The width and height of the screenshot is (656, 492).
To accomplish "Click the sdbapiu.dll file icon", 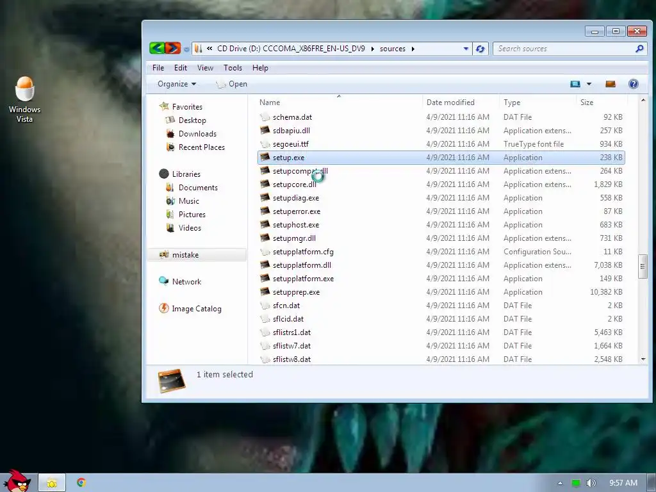I will (x=265, y=130).
